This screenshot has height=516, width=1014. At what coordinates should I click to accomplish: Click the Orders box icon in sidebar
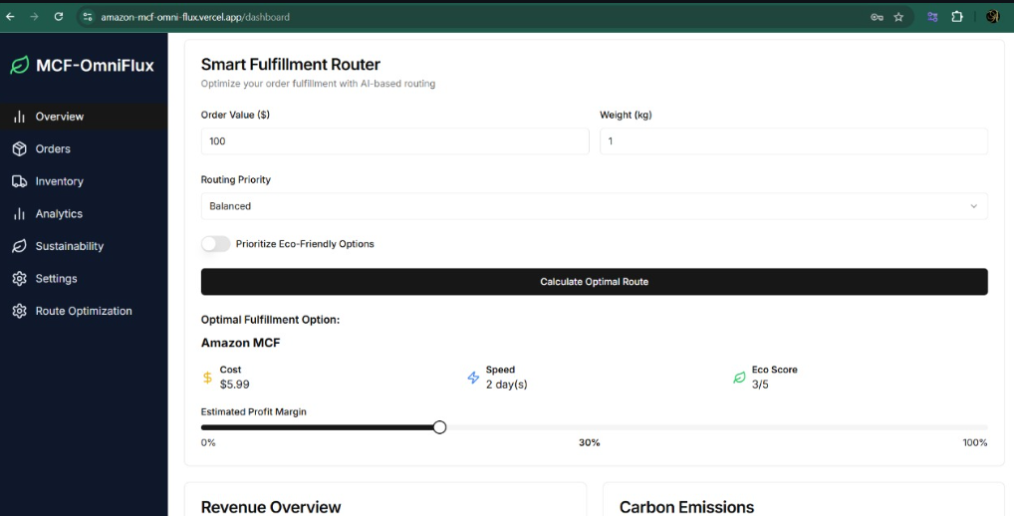pos(19,148)
